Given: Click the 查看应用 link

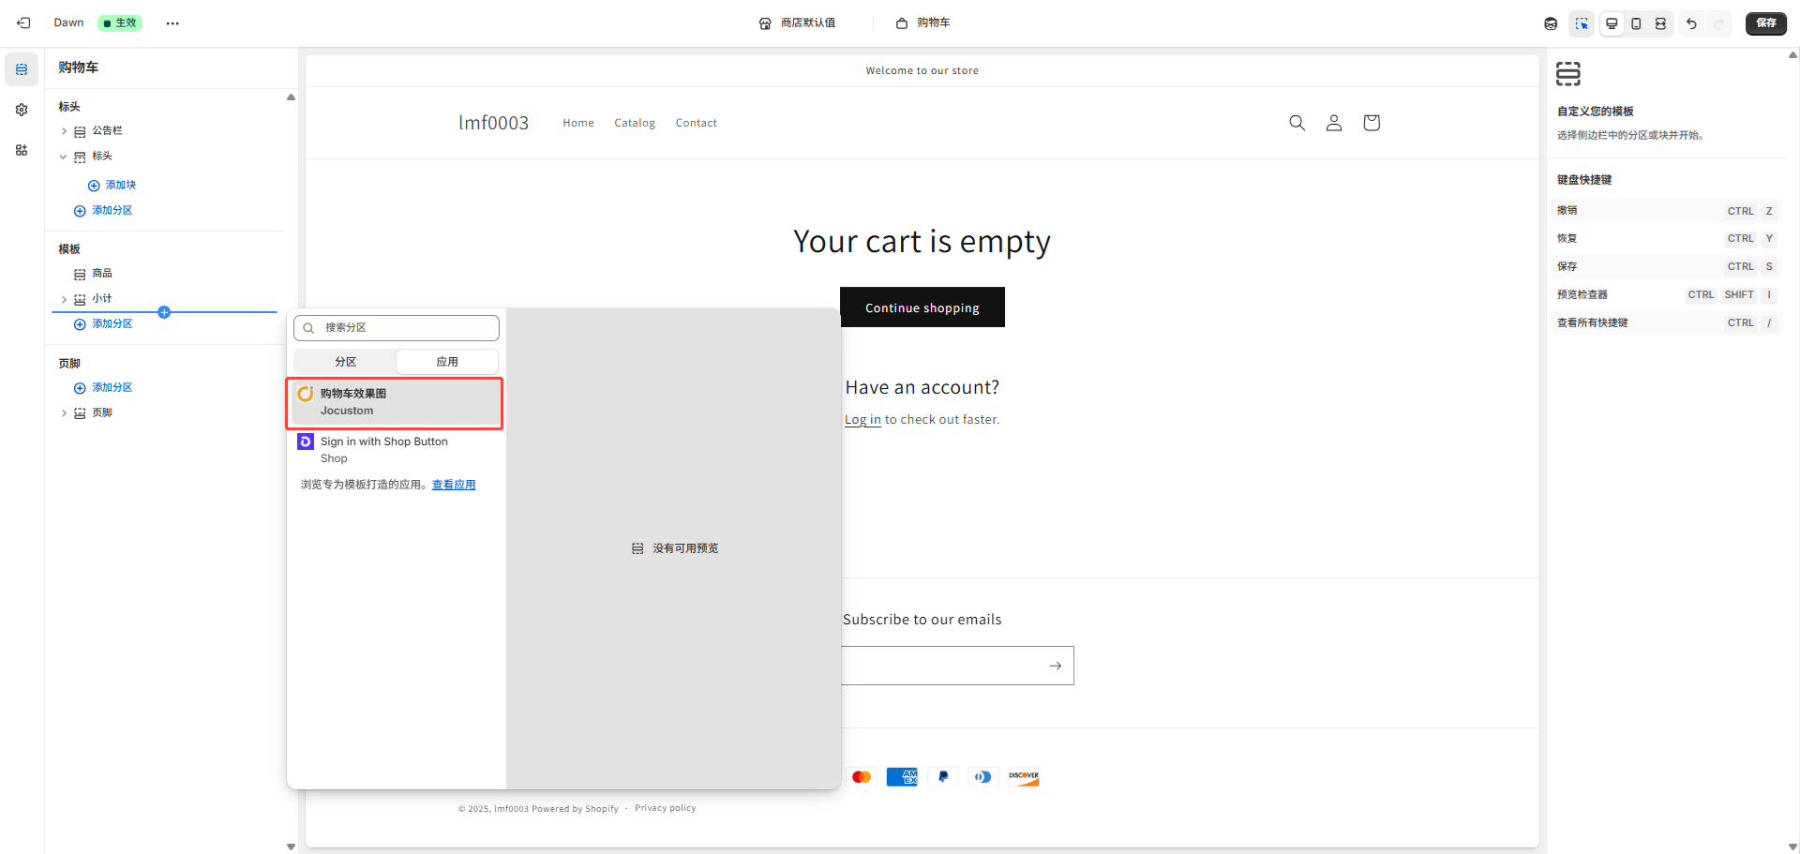Looking at the screenshot, I should (454, 485).
